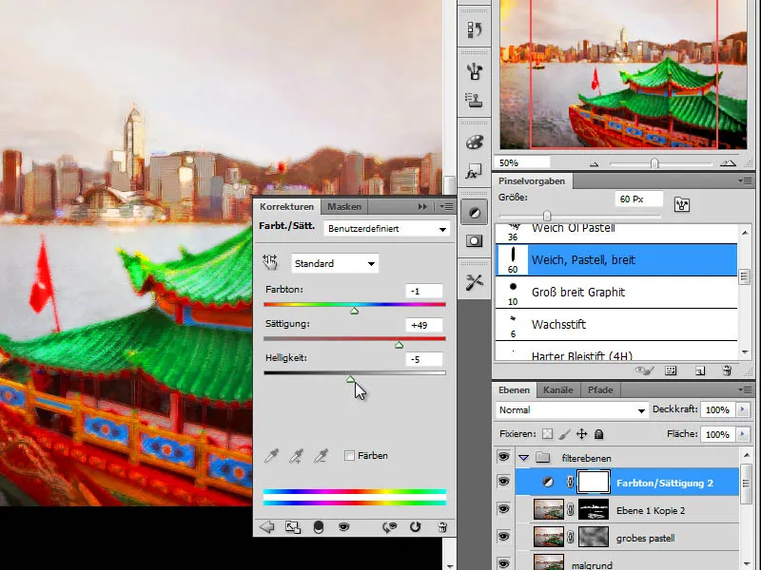
Task: Switch to the Korrekturen tab
Action: coord(286,207)
